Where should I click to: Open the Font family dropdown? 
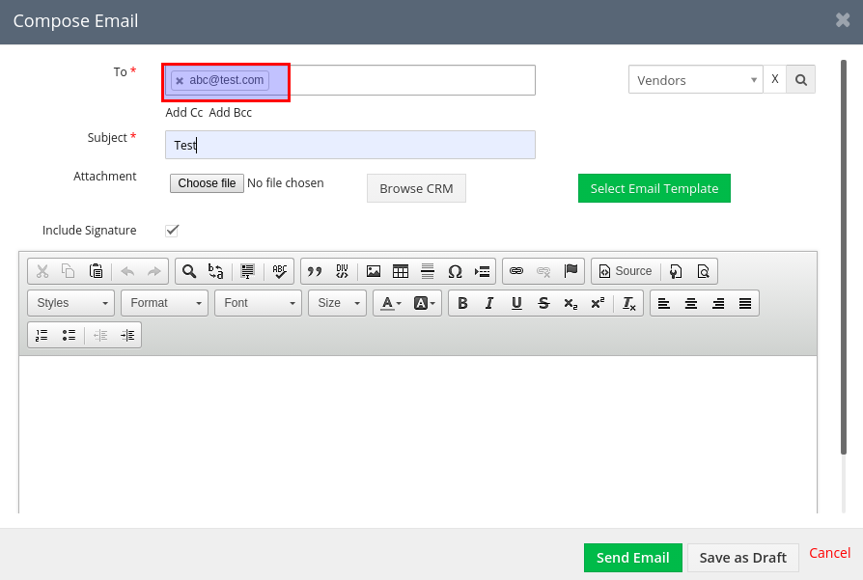click(257, 302)
